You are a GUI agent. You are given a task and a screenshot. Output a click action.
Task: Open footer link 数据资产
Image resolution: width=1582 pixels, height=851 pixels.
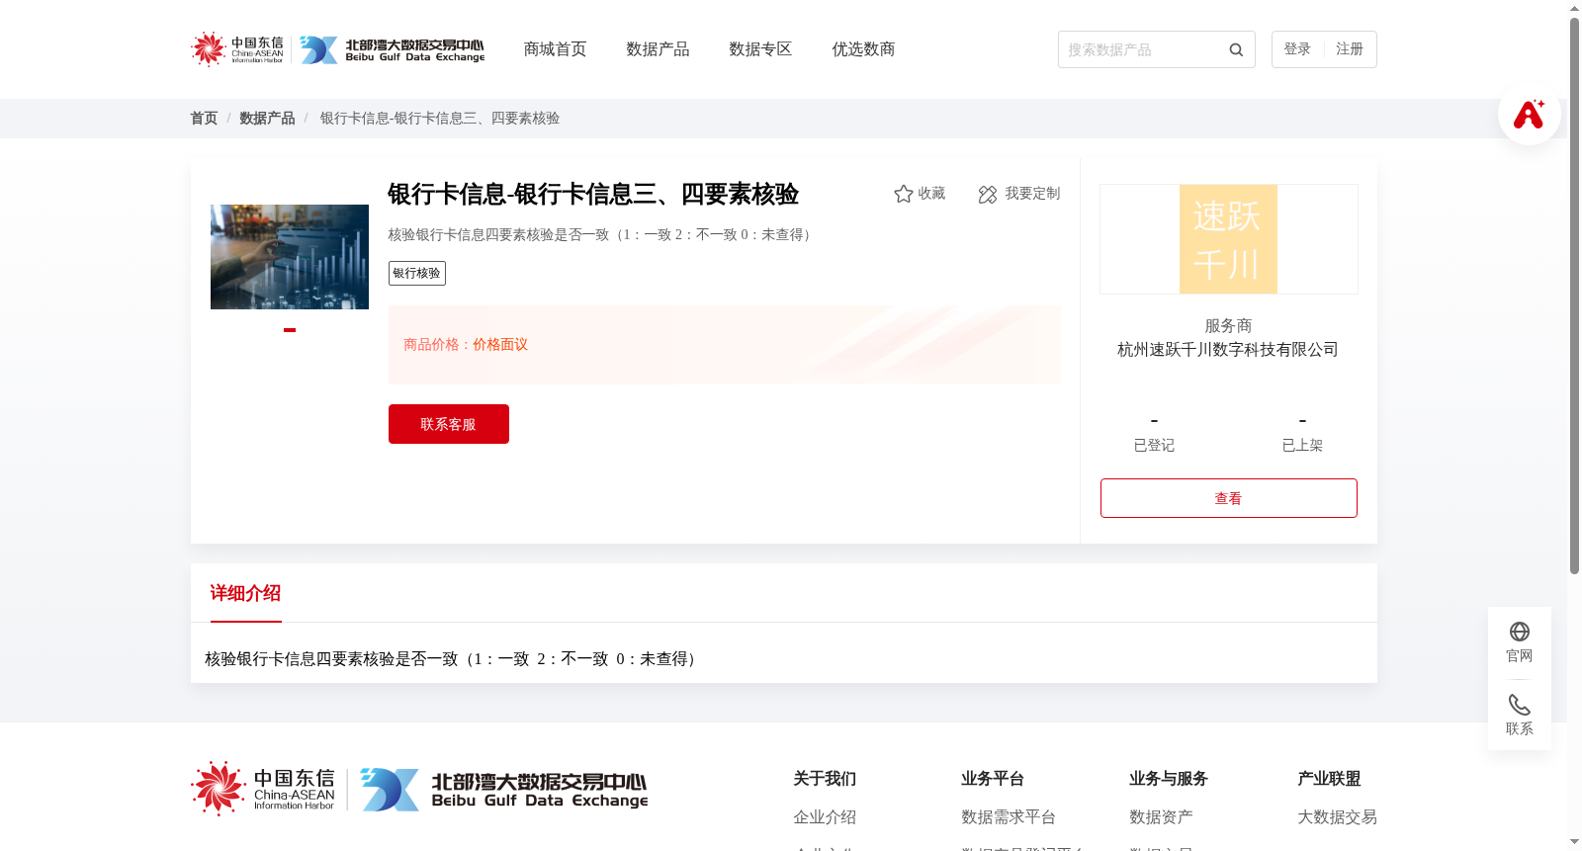pos(1161,817)
